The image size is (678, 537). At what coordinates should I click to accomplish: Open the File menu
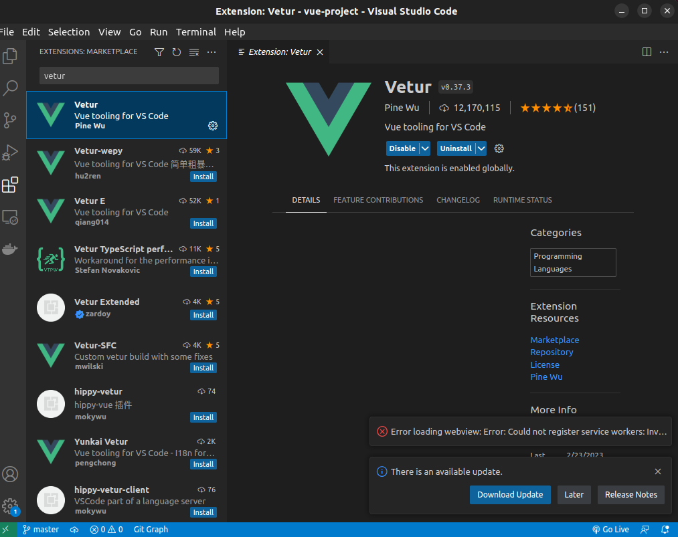pyautogui.click(x=7, y=32)
